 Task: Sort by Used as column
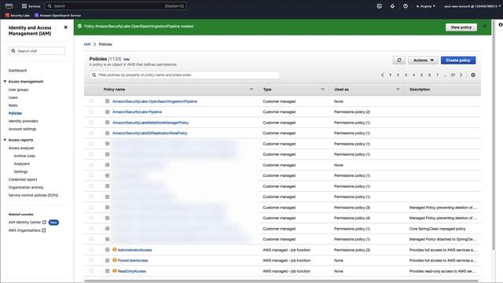[x=398, y=89]
